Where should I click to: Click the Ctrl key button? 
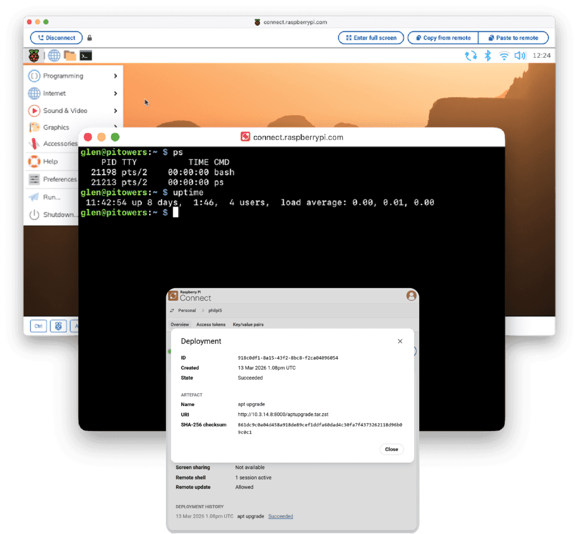(39, 326)
